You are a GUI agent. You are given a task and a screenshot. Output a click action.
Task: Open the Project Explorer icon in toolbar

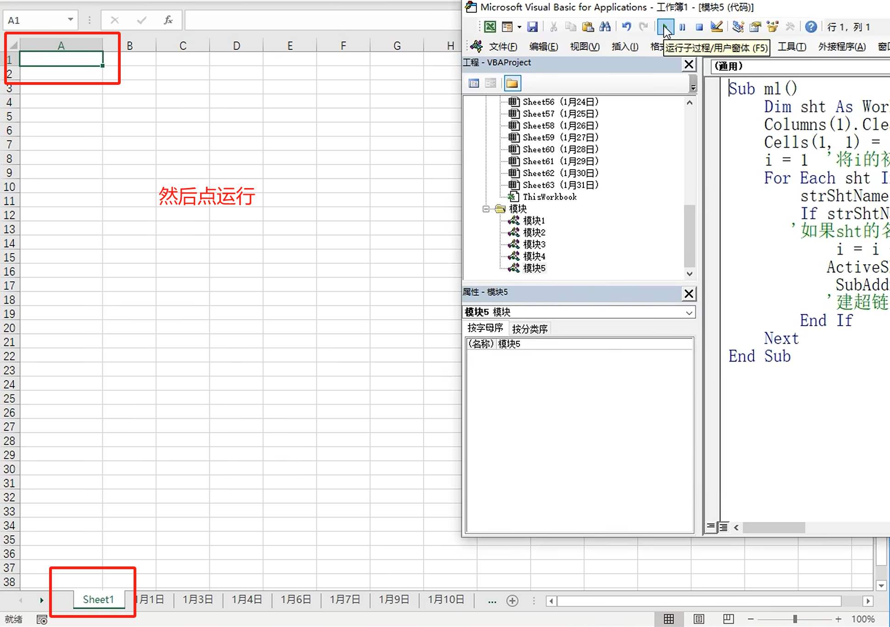(x=738, y=27)
